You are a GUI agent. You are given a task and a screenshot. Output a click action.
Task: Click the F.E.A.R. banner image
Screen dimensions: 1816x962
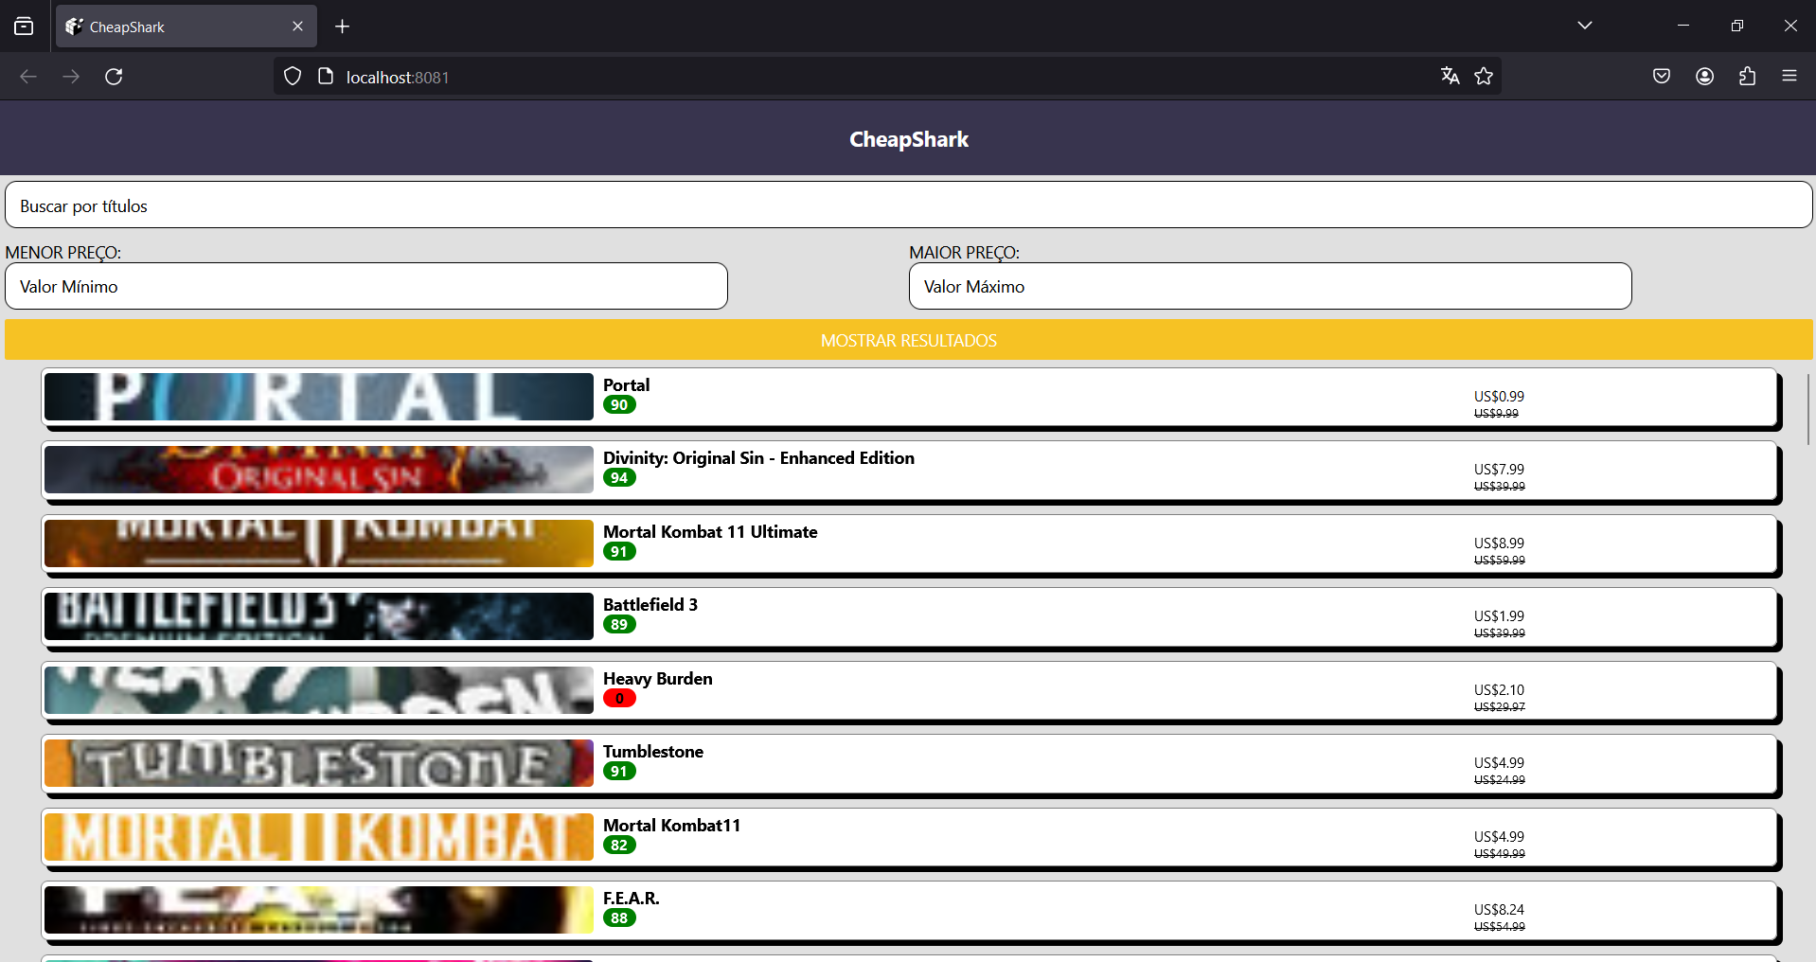(x=319, y=910)
